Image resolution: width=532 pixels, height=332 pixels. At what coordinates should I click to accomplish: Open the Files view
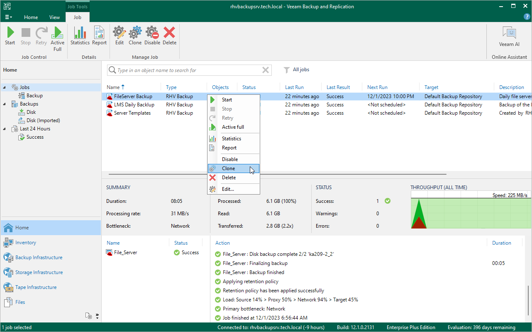(51, 302)
